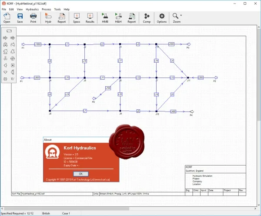Open the Edit menu

pos(11,9)
